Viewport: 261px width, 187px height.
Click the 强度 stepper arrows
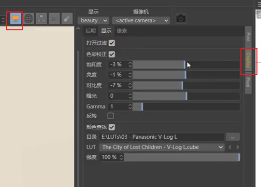121,157
